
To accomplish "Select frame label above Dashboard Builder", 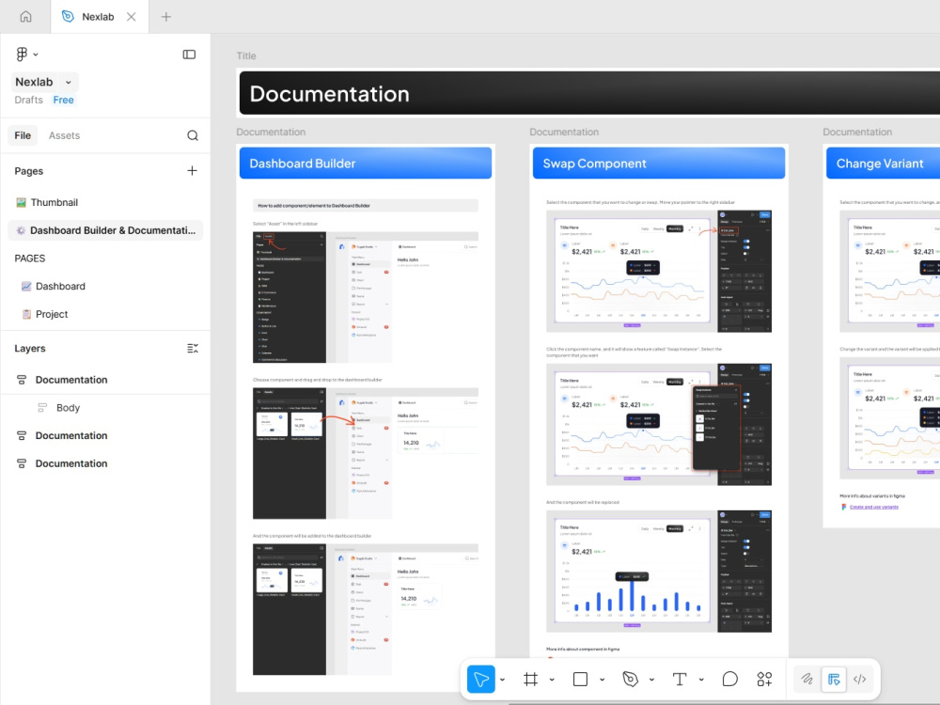I will tap(271, 132).
